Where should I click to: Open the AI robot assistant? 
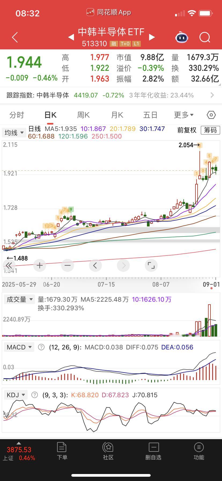point(182,37)
